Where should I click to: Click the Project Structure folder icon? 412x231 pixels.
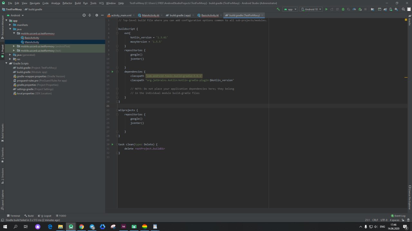click(x=372, y=9)
